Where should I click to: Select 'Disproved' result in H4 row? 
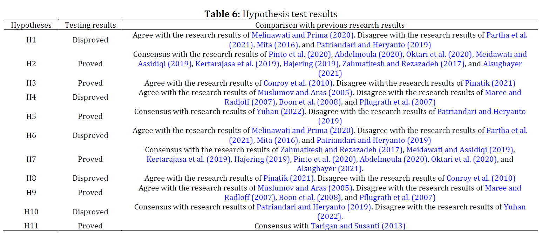[x=90, y=97]
